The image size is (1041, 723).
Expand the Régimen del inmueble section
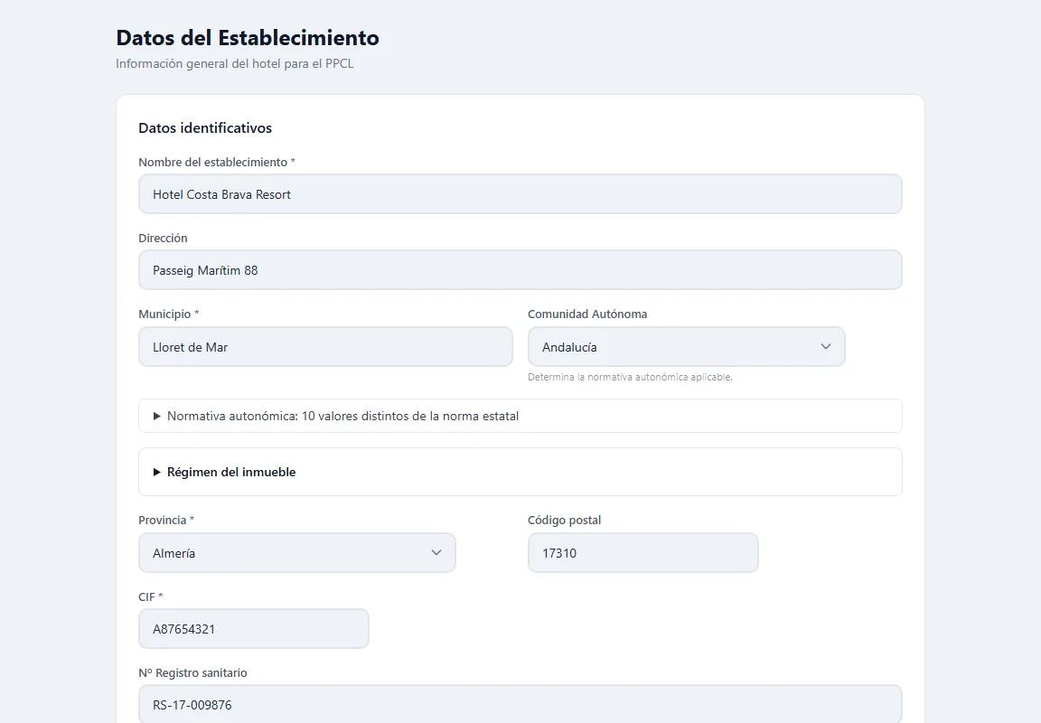pos(520,472)
